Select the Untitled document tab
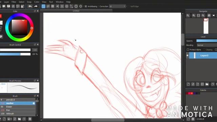 pyautogui.click(x=76, y=11)
